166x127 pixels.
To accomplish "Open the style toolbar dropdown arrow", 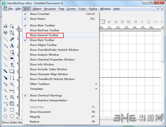I will coord(103,22).
